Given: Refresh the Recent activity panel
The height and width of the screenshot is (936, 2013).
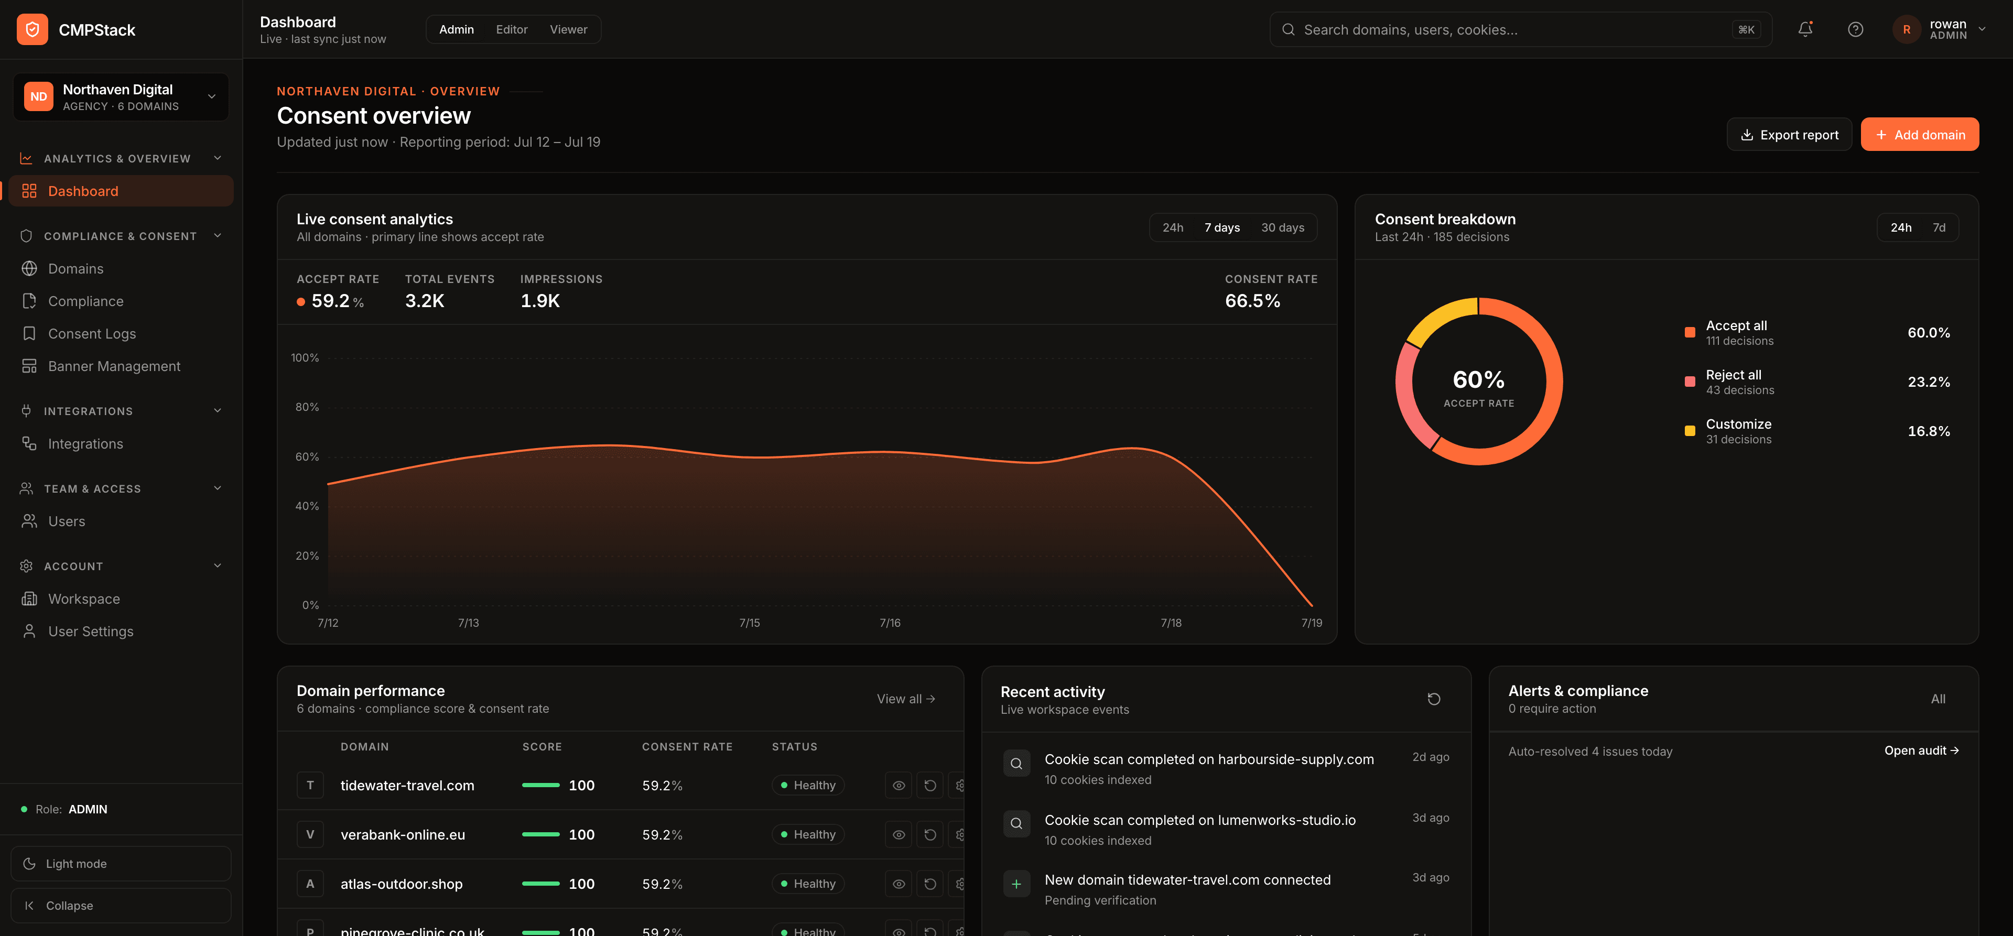Looking at the screenshot, I should click(1434, 699).
